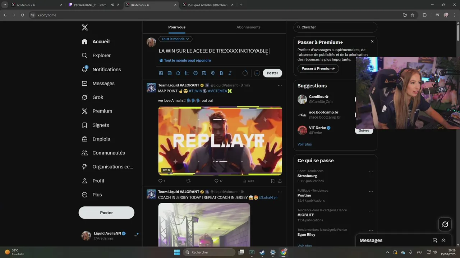Click the Poster button in composer
This screenshot has height=258, width=460.
(x=272, y=73)
